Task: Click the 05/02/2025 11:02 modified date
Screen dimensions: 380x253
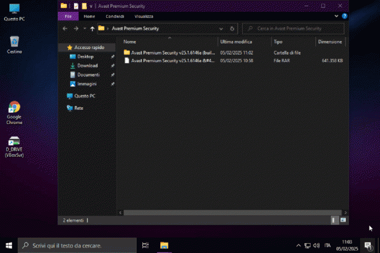Action: click(237, 53)
